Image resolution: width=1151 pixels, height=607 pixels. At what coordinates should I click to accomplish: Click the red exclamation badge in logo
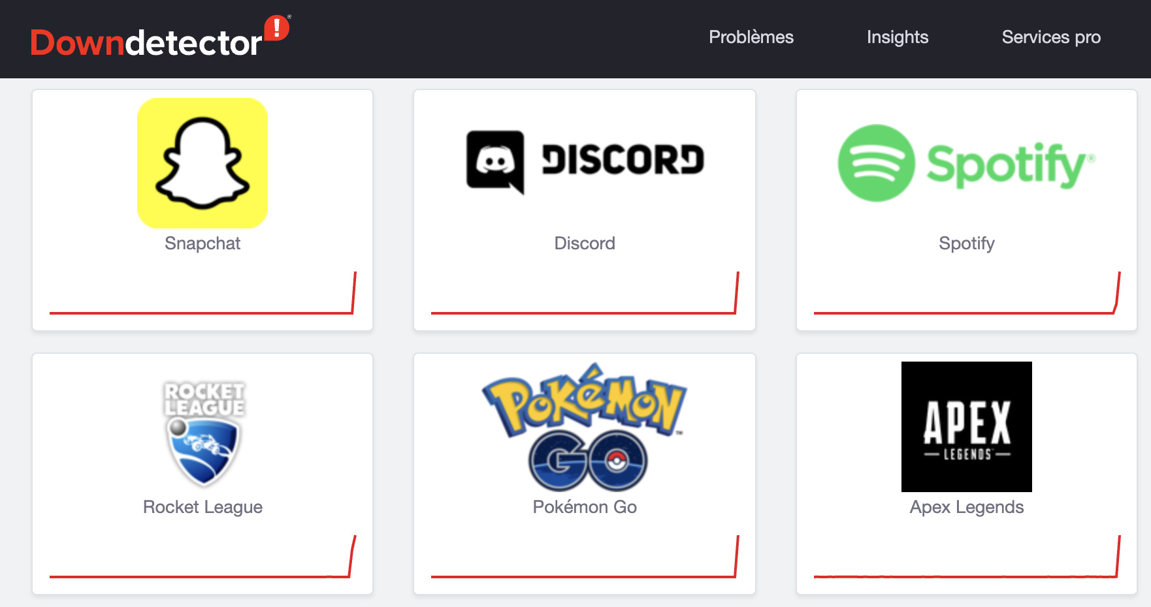[x=277, y=27]
